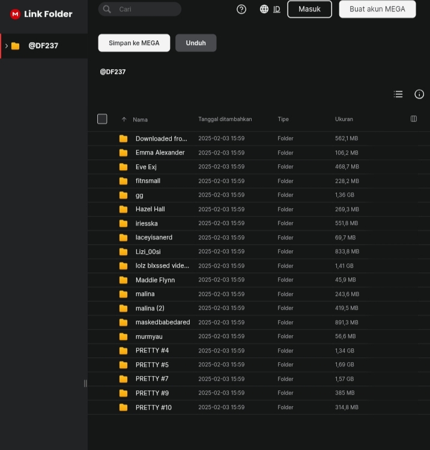Screen dimensions: 430x450
Task: Click folder icon for PRETTY #10
Action: click(123, 407)
